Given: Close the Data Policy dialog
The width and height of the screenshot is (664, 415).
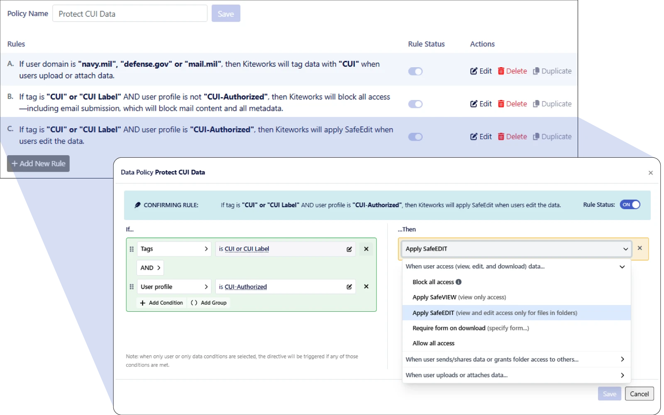Looking at the screenshot, I should pyautogui.click(x=651, y=173).
